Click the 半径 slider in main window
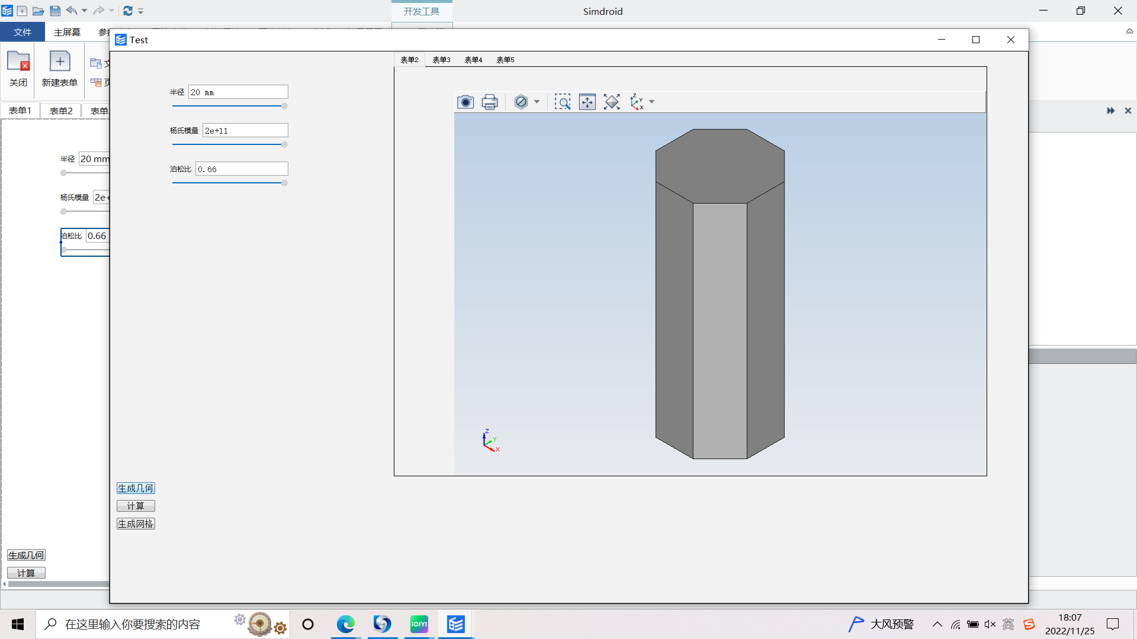This screenshot has height=639, width=1137. tap(85, 173)
